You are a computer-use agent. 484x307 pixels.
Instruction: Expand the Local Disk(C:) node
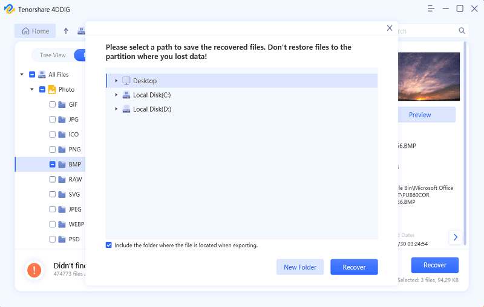[x=116, y=95]
